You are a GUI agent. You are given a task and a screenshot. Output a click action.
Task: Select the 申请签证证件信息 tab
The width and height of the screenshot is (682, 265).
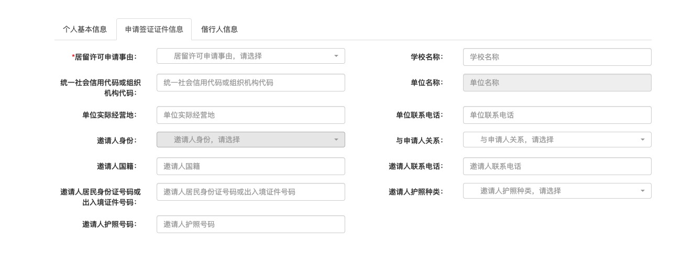[154, 29]
